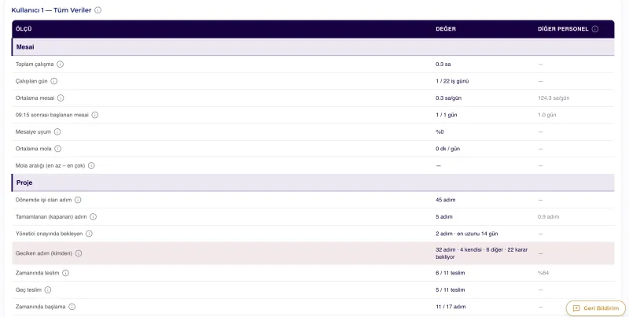Click info icon for 09:15 sonrası başlanan mesai
The height and width of the screenshot is (317, 629).
point(94,115)
